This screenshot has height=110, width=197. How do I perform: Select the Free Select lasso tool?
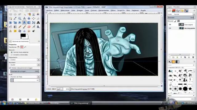20,14
